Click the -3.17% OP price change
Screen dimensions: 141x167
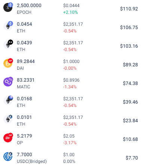pos(70,143)
